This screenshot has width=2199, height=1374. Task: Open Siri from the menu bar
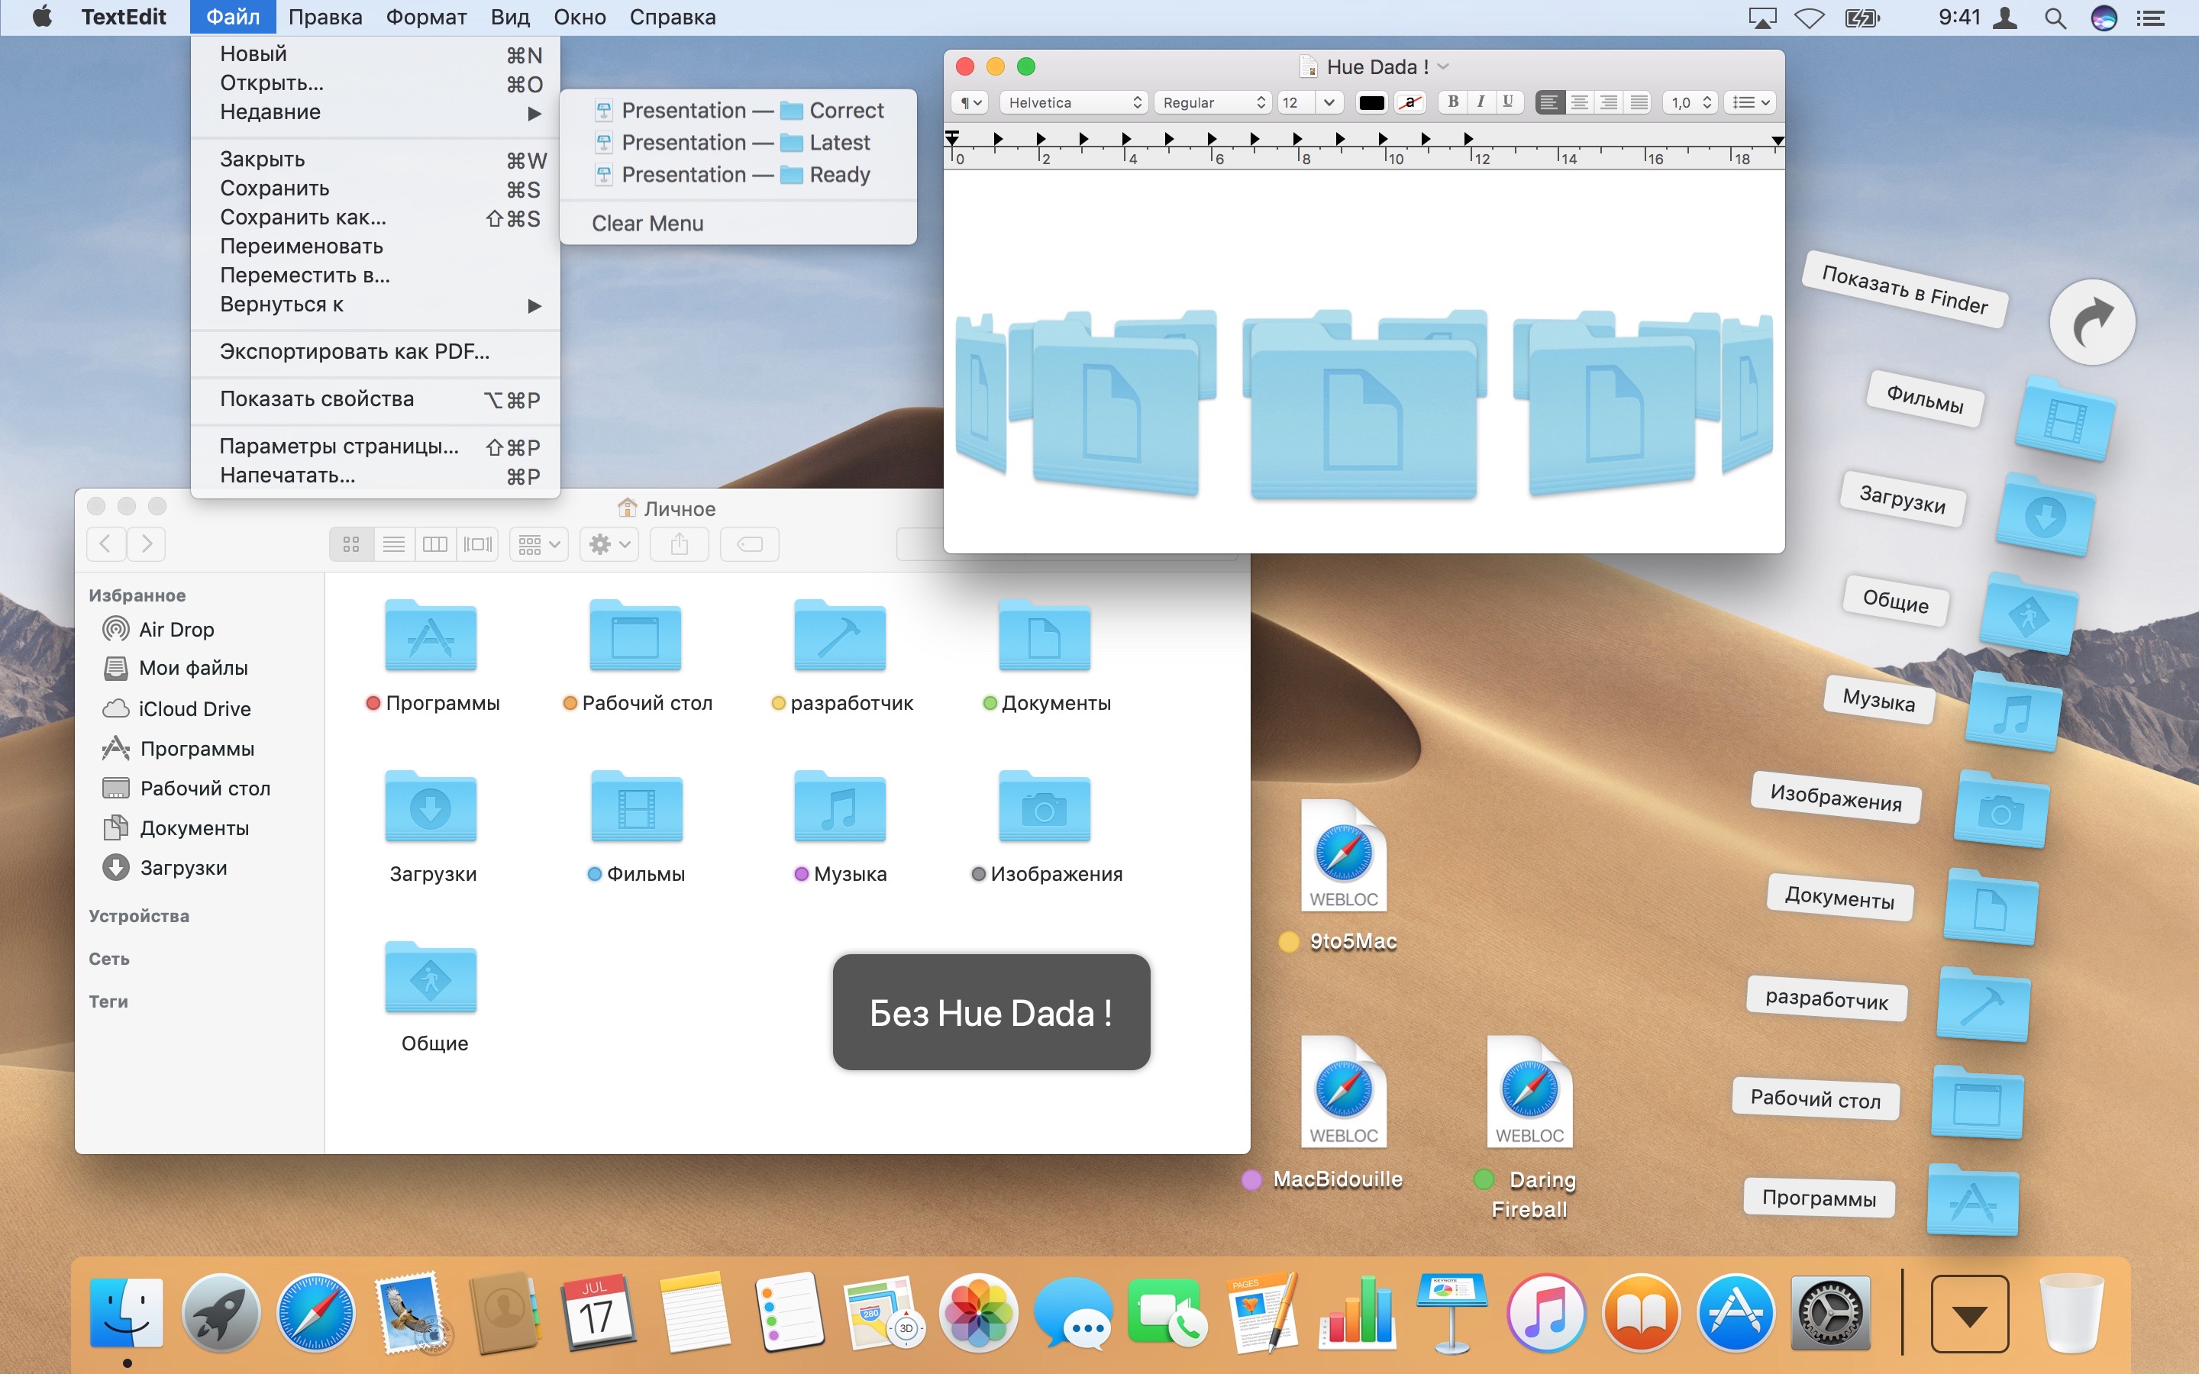point(2104,18)
